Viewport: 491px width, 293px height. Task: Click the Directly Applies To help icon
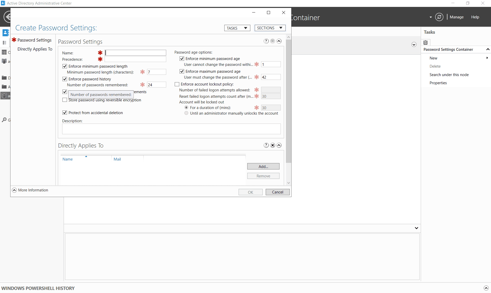pyautogui.click(x=266, y=145)
